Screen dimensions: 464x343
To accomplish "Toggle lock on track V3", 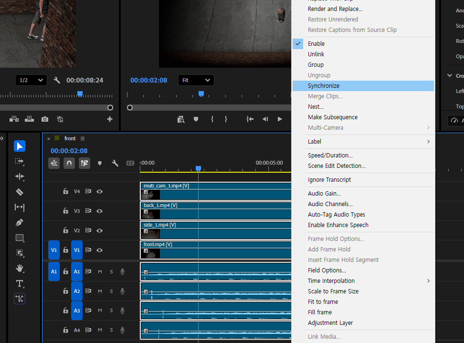I will click(x=66, y=211).
